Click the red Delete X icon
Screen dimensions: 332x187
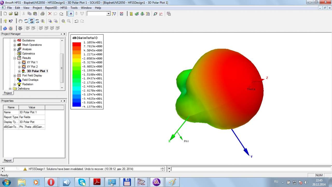coord(50,14)
